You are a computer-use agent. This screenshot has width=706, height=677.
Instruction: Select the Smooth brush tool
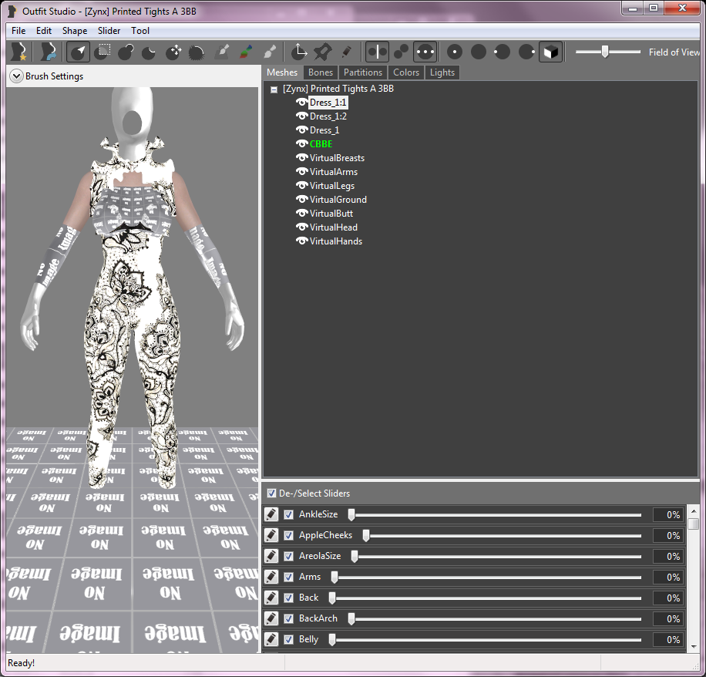197,52
